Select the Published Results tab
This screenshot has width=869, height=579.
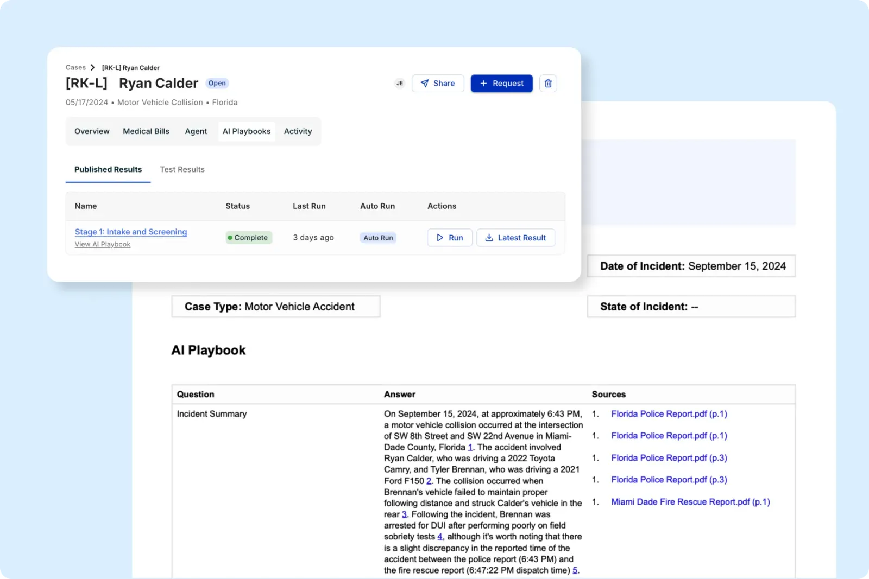point(108,169)
